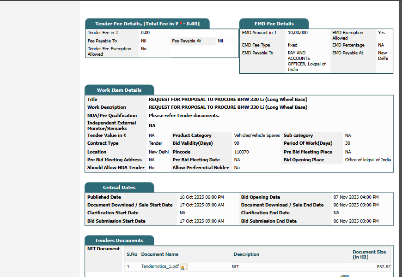This screenshot has height=277, width=402.
Task: Click the Bid Submission End Date label
Action: click(268, 221)
